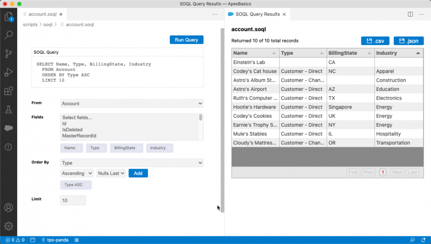Open notifications bell in status bar
This screenshot has width=431, height=244.
click(423, 240)
